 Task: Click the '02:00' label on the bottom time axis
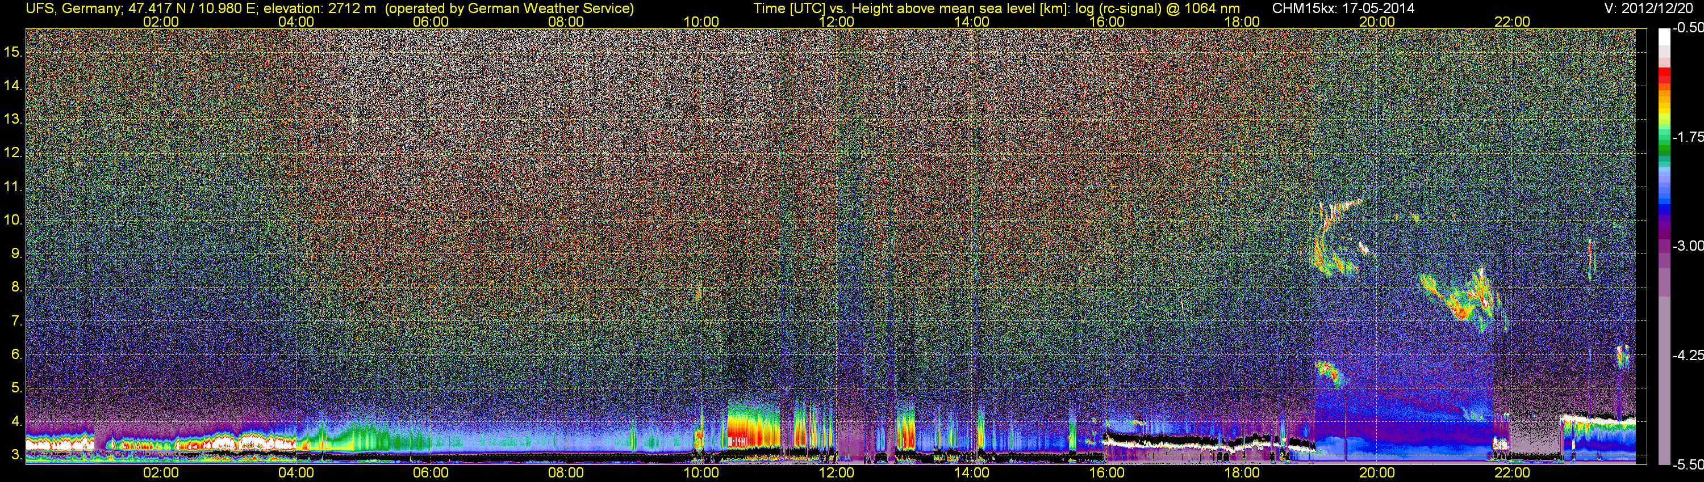(161, 473)
